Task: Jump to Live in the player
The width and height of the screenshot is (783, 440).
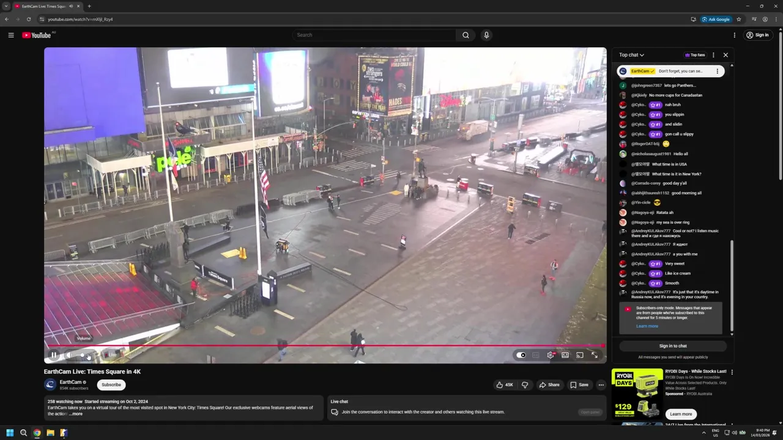Action: point(111,354)
